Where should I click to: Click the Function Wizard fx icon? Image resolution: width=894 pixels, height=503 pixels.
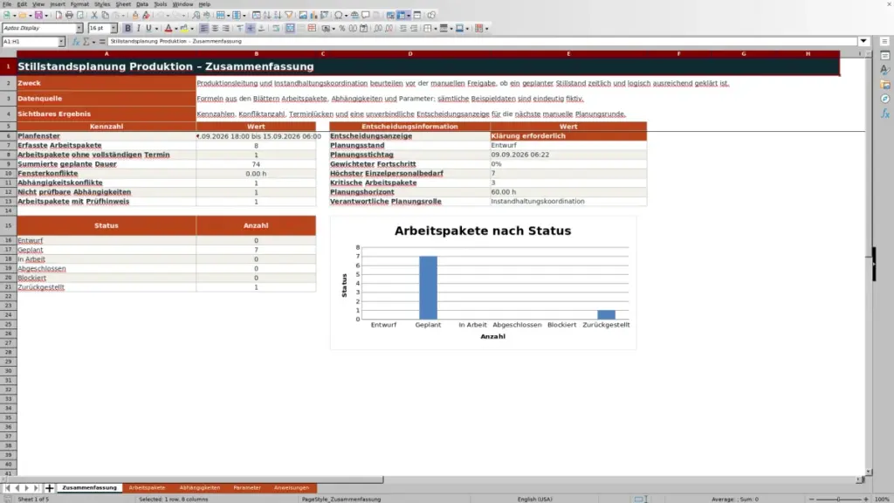point(76,42)
